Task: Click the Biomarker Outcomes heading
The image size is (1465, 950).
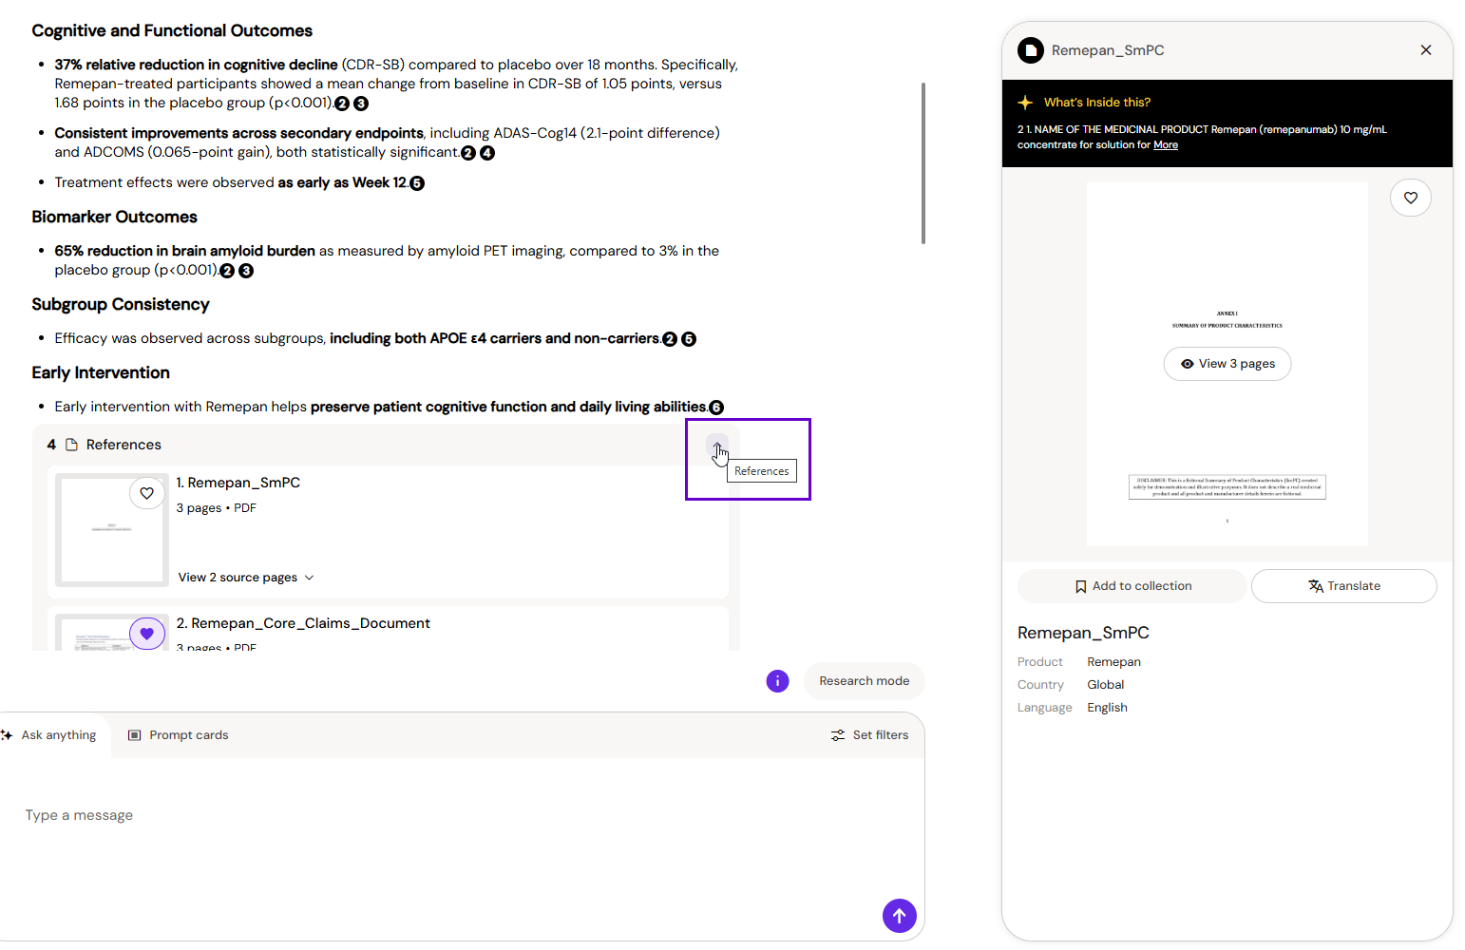Action: click(114, 217)
